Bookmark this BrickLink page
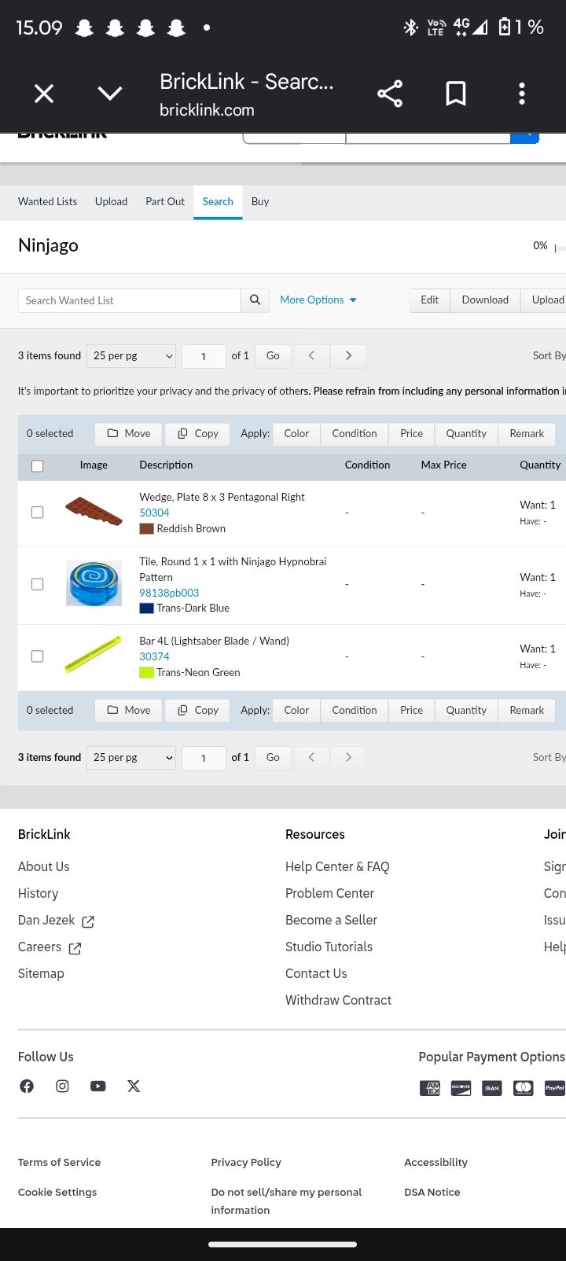Image resolution: width=566 pixels, height=1261 pixels. (456, 94)
